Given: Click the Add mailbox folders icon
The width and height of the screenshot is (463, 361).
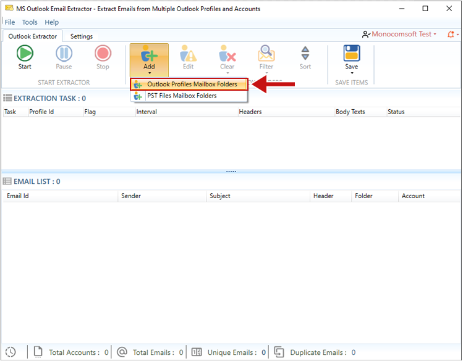Looking at the screenshot, I should pyautogui.click(x=149, y=53).
